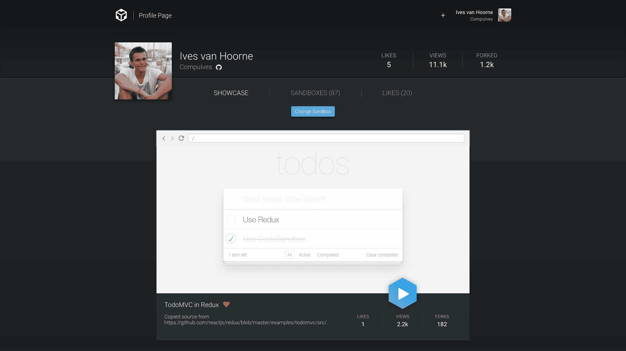Click the CodeSandbox logo in the header

click(121, 15)
